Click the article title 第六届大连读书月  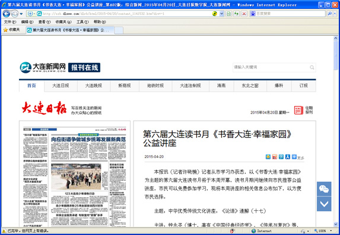point(218,139)
